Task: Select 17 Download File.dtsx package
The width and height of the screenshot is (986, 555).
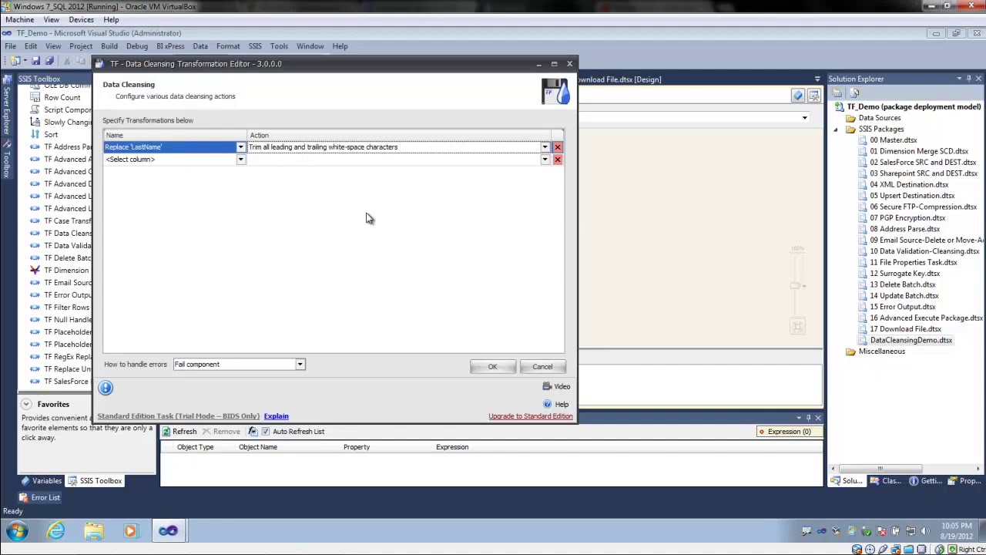Action: pos(905,329)
